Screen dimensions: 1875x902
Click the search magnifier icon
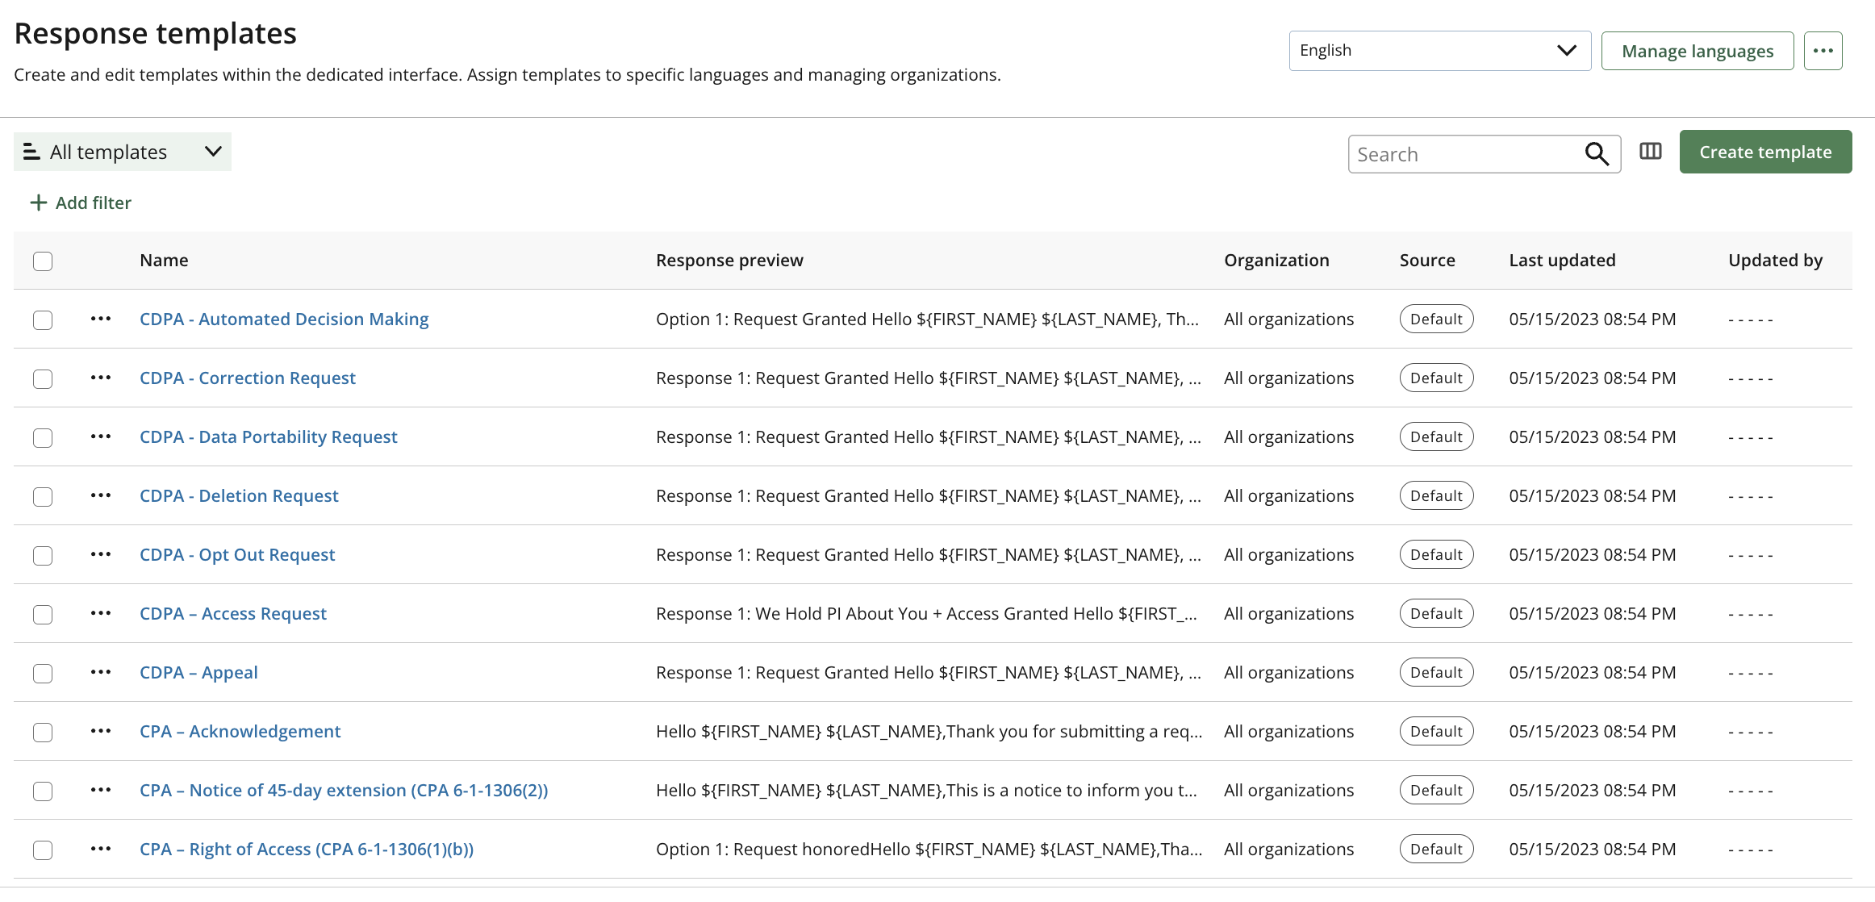[1597, 154]
